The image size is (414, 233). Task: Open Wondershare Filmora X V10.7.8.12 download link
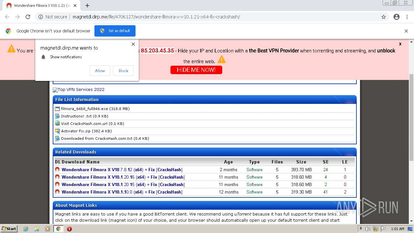coord(122,170)
